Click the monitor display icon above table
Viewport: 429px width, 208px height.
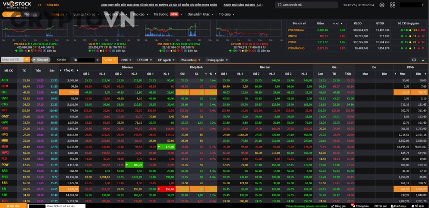tap(414, 60)
